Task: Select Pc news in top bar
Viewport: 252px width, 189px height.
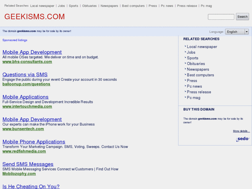Action: (x=167, y=6)
